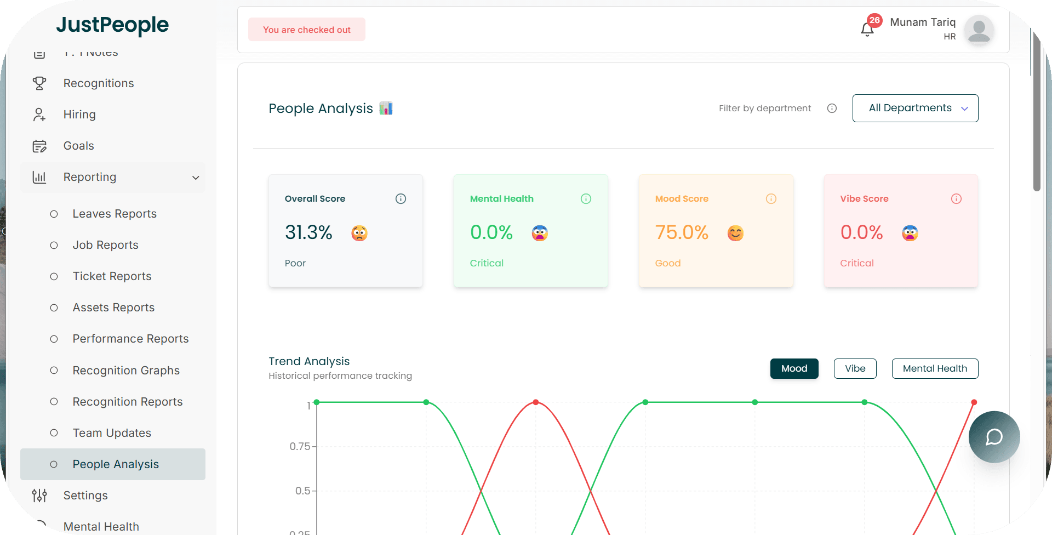This screenshot has height=535, width=1052.
Task: Click the Mental Health card info icon
Action: pos(586,198)
